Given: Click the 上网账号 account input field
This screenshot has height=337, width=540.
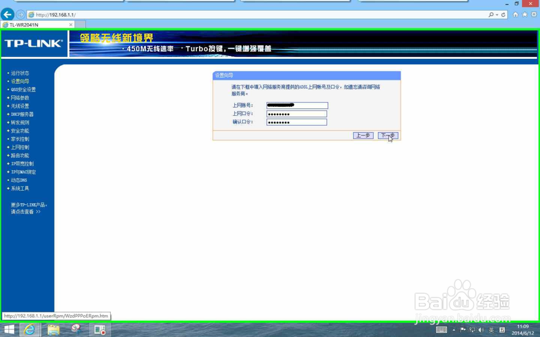Looking at the screenshot, I should (296, 105).
